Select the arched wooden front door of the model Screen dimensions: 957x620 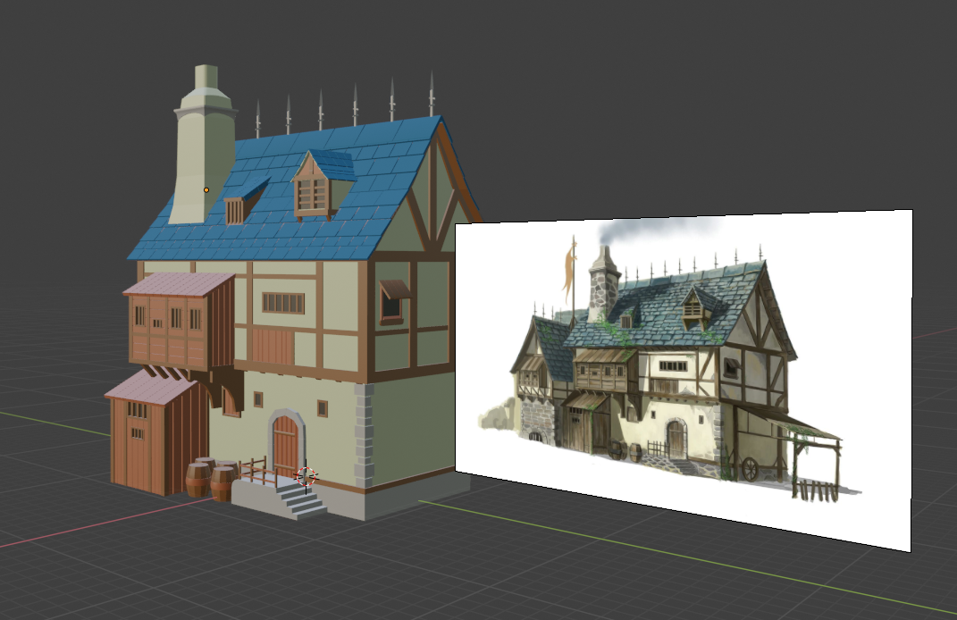pyautogui.click(x=286, y=445)
